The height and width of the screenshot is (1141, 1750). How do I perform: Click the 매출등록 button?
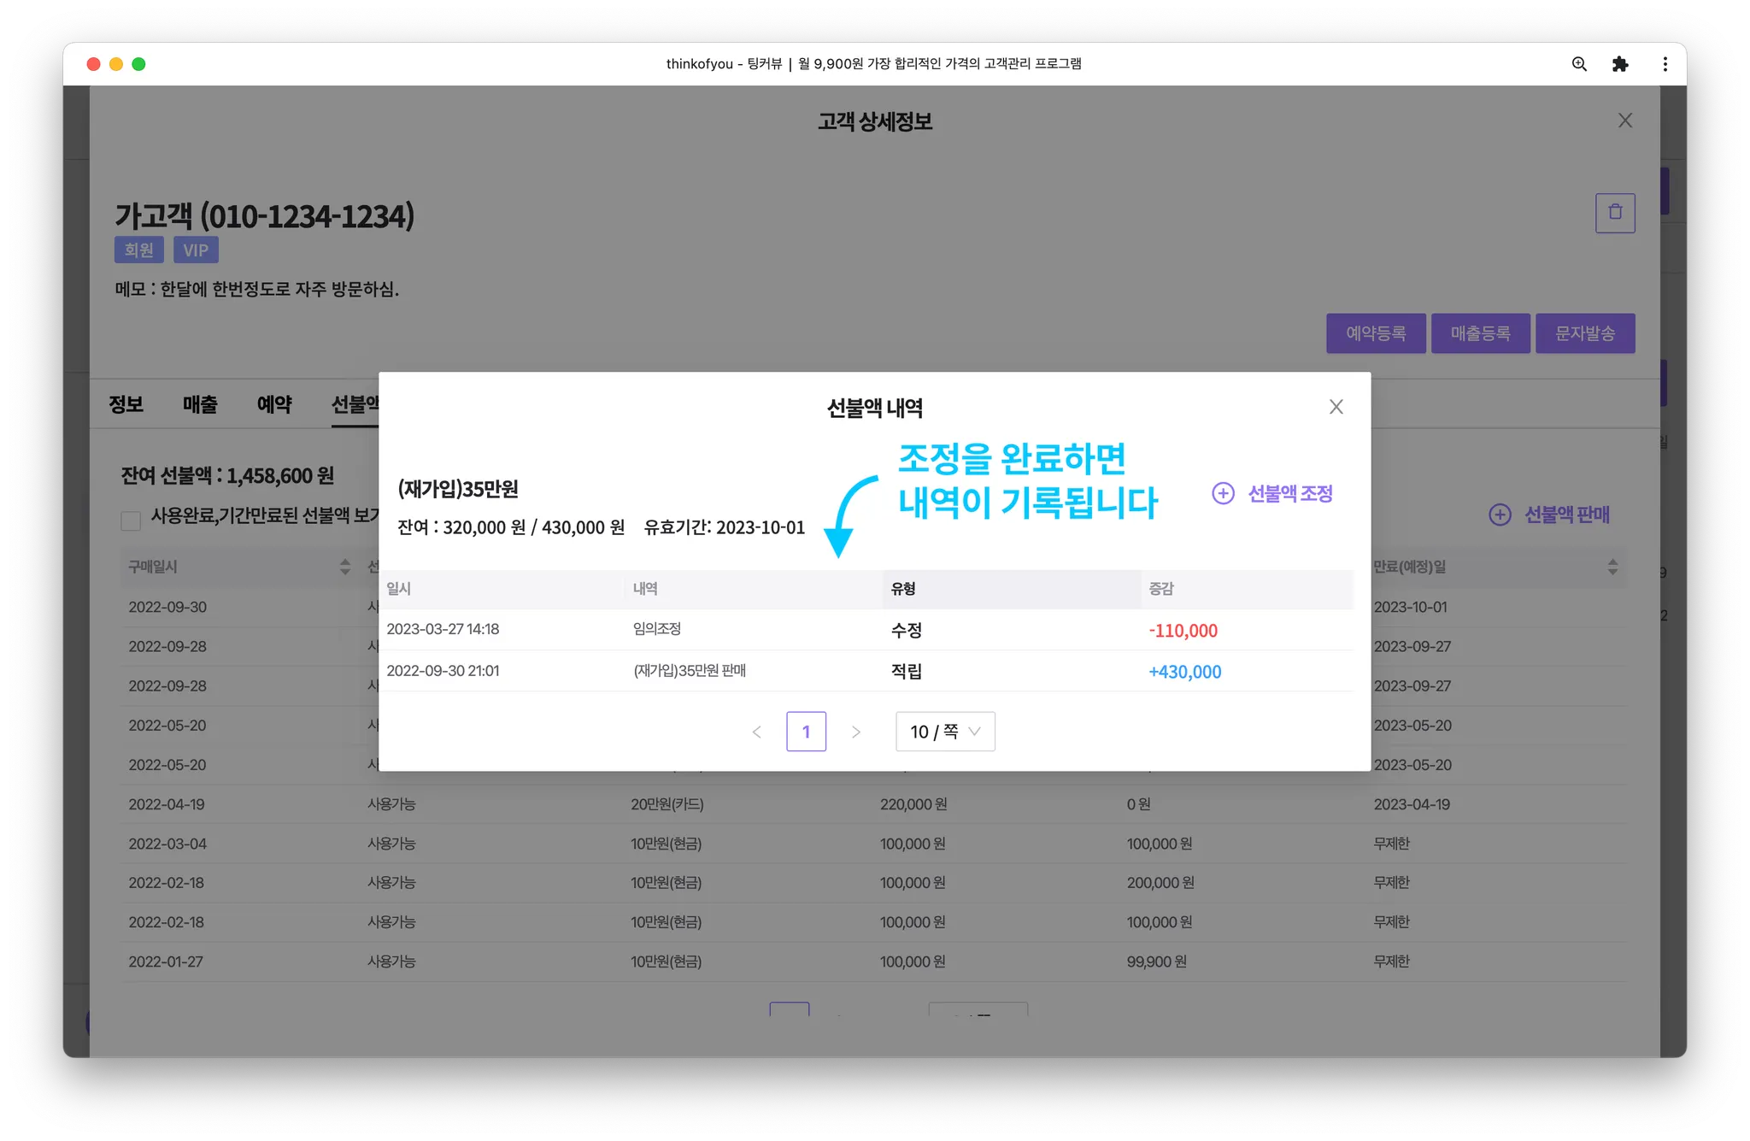1480,333
